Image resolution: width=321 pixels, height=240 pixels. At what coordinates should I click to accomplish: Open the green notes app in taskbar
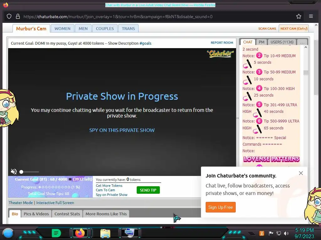pos(56,233)
